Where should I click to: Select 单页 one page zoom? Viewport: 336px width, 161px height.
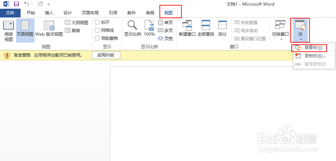point(165,22)
